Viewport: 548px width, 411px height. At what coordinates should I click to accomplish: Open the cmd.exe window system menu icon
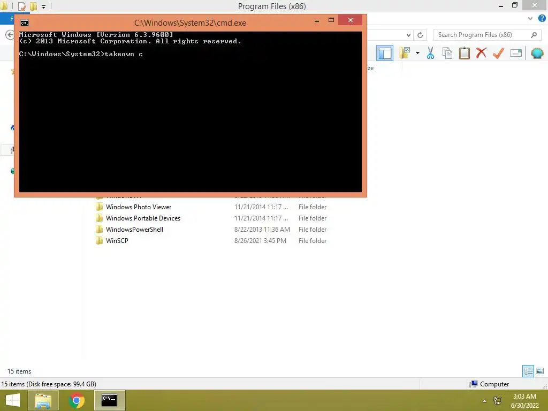[25, 23]
